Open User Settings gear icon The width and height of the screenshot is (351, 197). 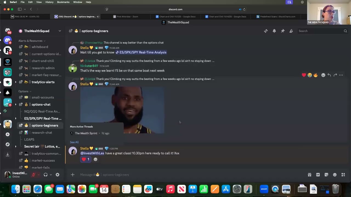click(x=58, y=175)
